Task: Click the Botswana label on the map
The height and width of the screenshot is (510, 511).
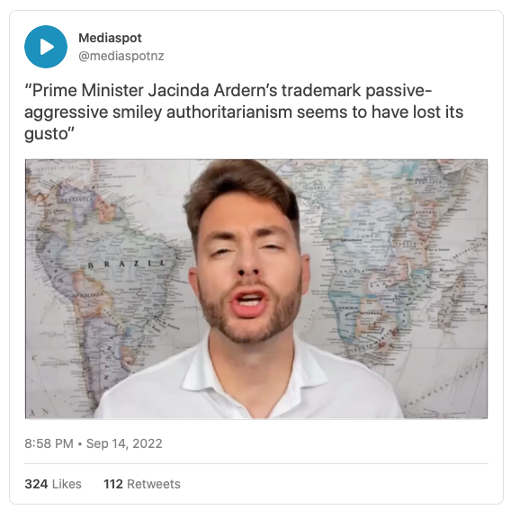Action: (371, 313)
